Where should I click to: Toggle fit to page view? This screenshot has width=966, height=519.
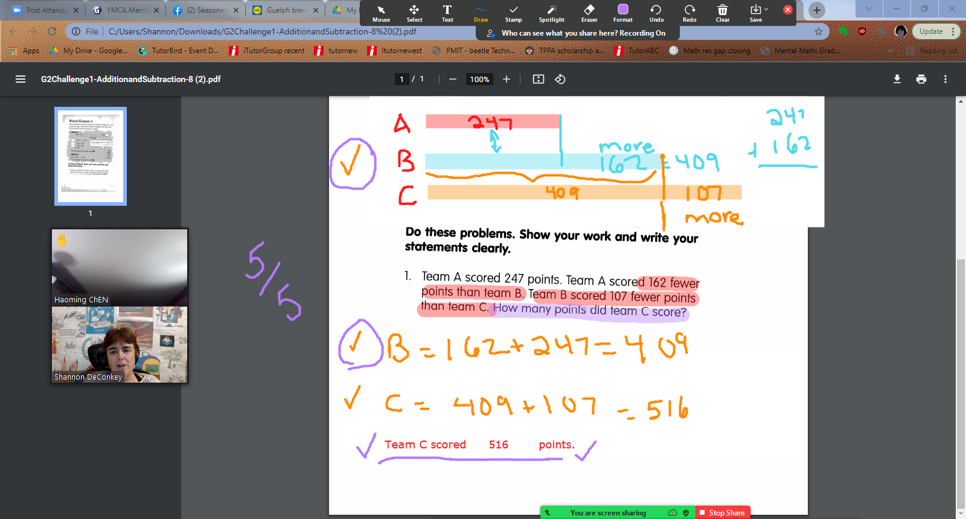pos(539,79)
